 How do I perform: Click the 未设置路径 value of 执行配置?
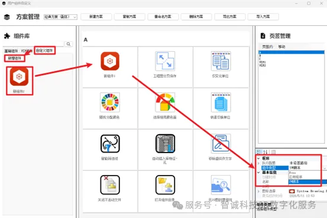(x=299, y=163)
